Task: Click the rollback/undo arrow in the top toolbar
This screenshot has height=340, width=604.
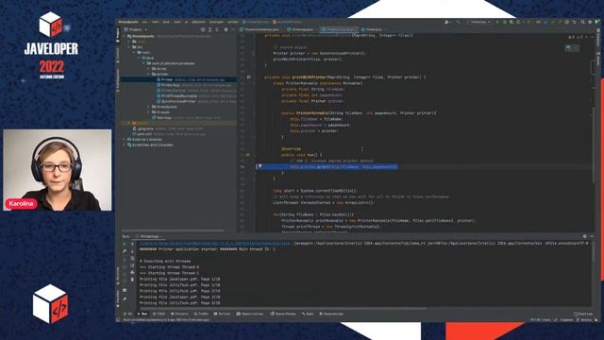Action: (x=574, y=23)
